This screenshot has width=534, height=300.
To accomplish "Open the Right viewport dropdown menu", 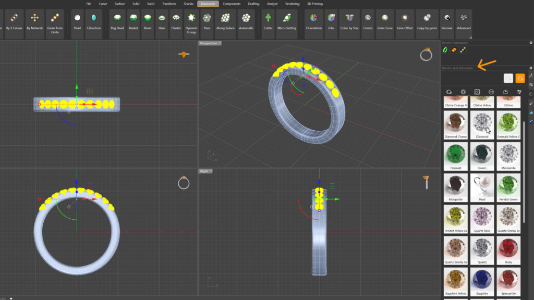I will tap(210, 171).
